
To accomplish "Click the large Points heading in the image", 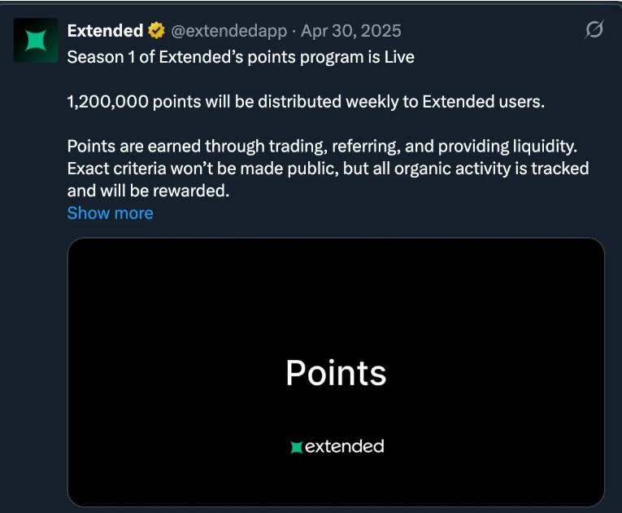I will [336, 373].
